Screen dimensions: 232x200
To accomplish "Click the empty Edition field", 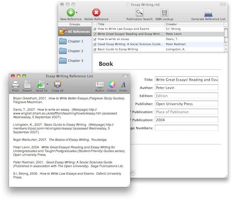I will tap(186, 96).
